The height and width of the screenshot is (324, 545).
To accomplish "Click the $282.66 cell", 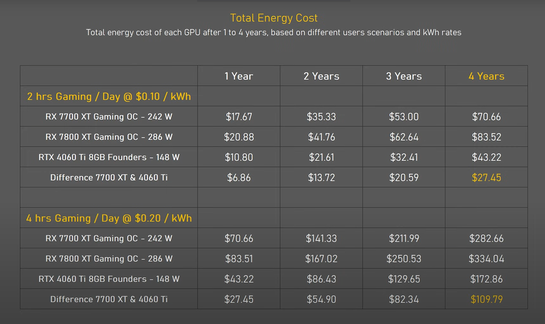I will 486,238.
